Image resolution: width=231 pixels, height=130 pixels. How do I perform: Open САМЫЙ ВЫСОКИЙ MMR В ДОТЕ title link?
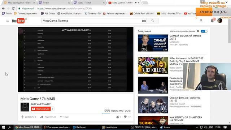[x=185, y=37]
